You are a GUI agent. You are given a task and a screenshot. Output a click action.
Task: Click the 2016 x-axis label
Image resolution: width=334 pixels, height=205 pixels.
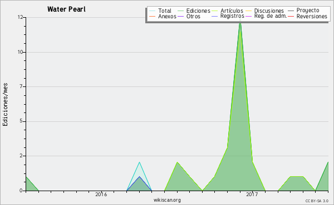pyautogui.click(x=101, y=194)
